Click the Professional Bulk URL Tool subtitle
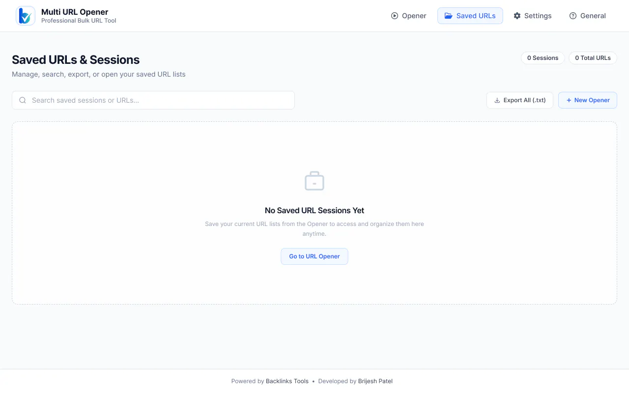The width and height of the screenshot is (629, 393). (x=79, y=21)
